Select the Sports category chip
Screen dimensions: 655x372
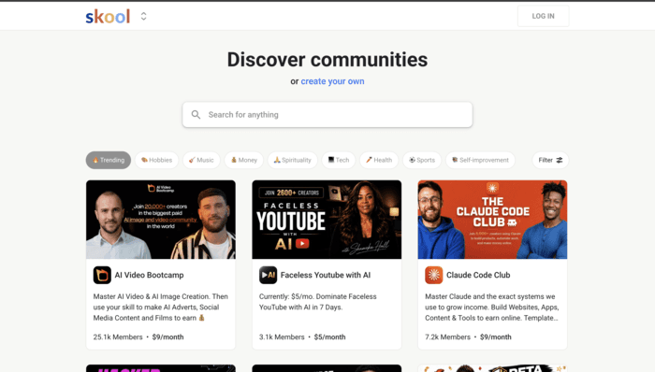422,160
